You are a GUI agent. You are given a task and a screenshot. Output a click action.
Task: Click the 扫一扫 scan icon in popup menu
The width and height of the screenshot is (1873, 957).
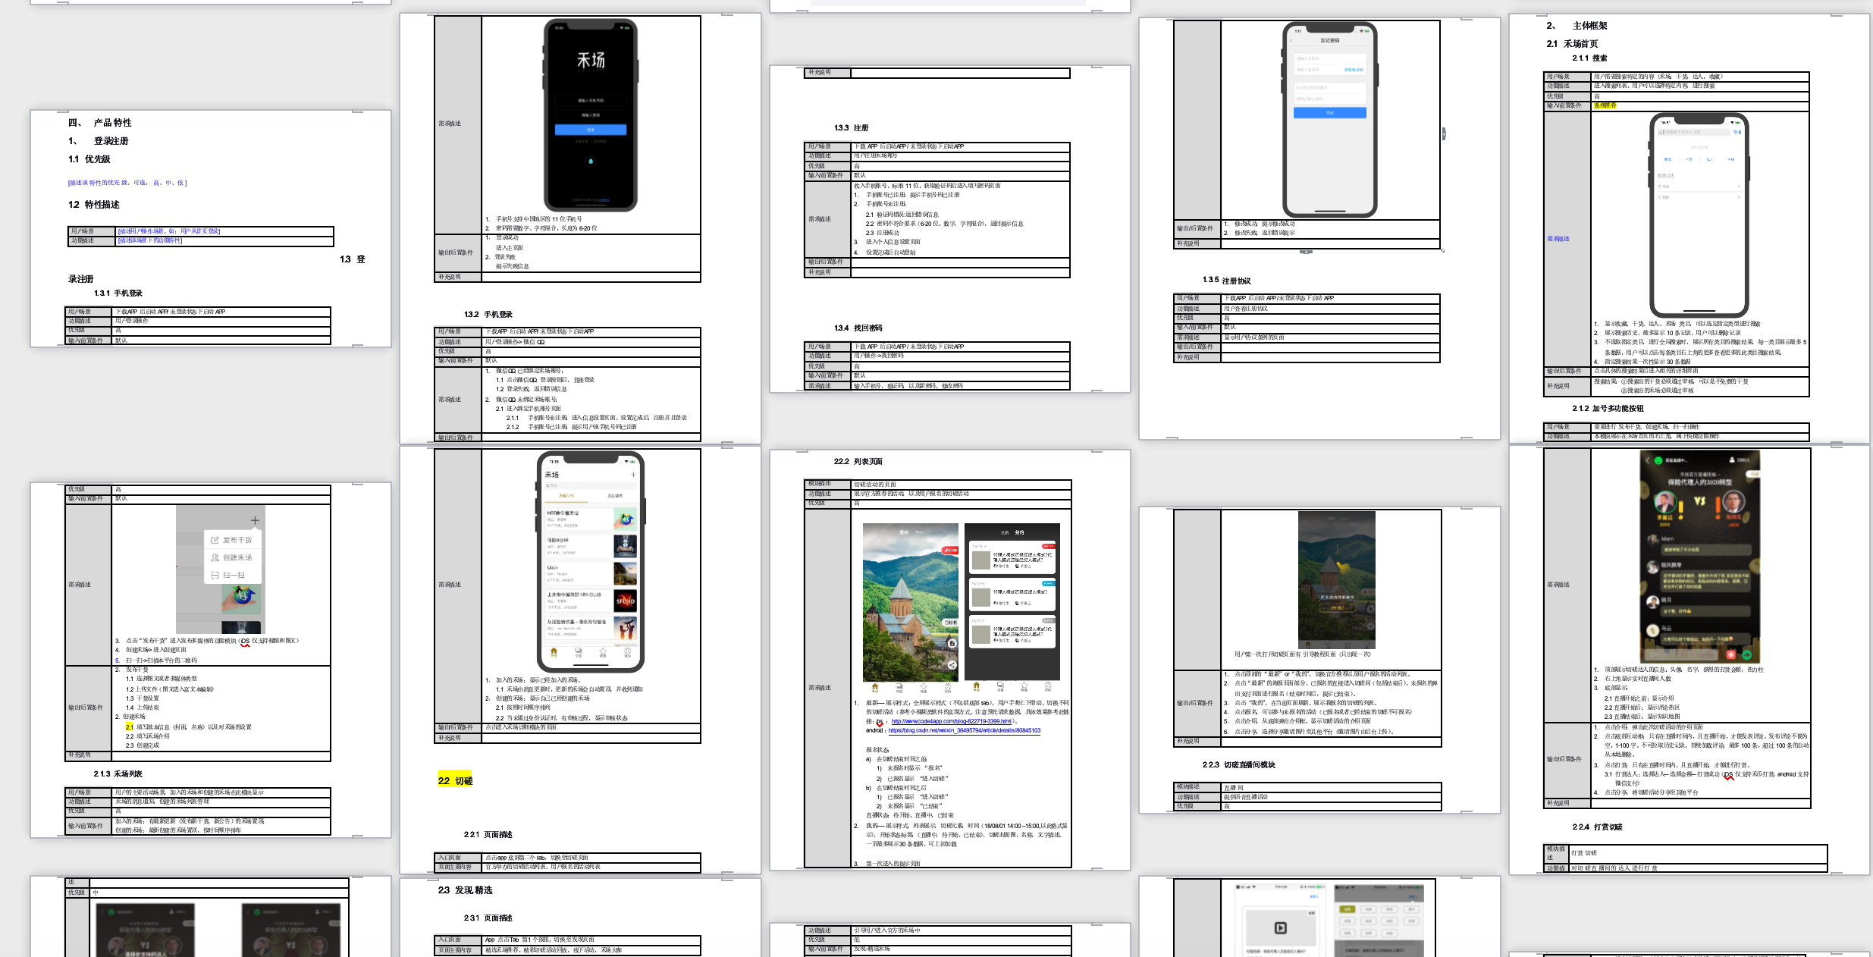coord(215,576)
